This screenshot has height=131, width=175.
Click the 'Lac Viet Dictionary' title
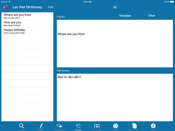click(27, 7)
